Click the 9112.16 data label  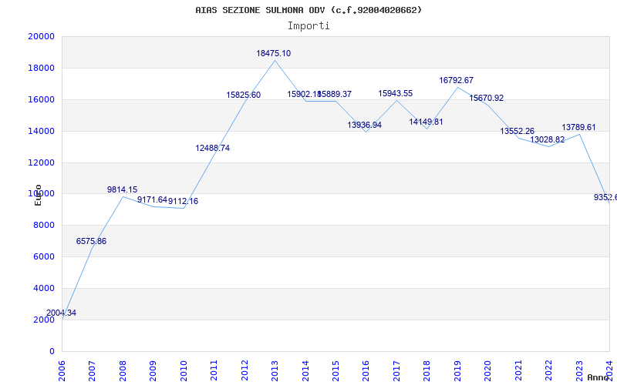click(183, 201)
